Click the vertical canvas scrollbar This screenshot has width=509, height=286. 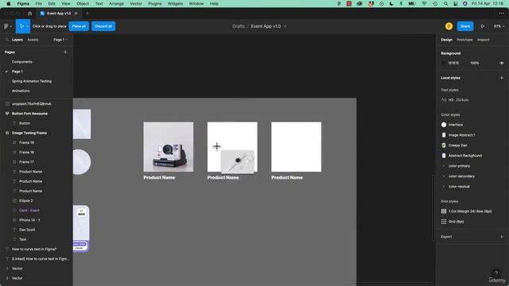point(433,208)
